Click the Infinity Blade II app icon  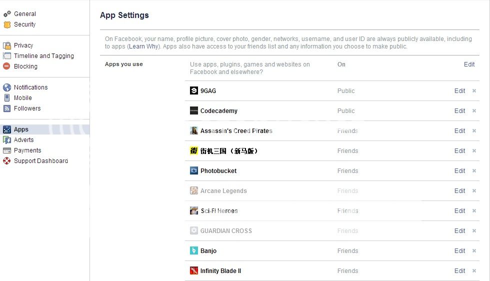[x=194, y=270]
